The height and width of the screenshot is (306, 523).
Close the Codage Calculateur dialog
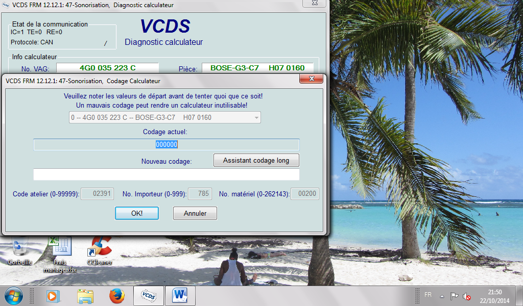click(x=312, y=79)
